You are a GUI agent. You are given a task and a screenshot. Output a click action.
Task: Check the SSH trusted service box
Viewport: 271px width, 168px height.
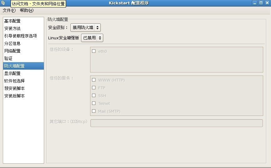[x=94, y=96]
